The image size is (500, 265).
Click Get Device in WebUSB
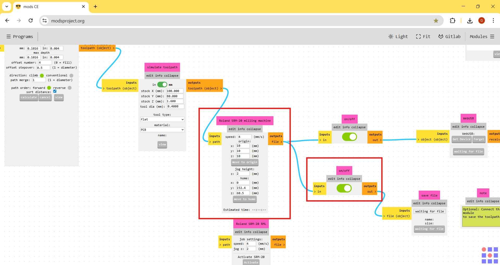[461, 139]
